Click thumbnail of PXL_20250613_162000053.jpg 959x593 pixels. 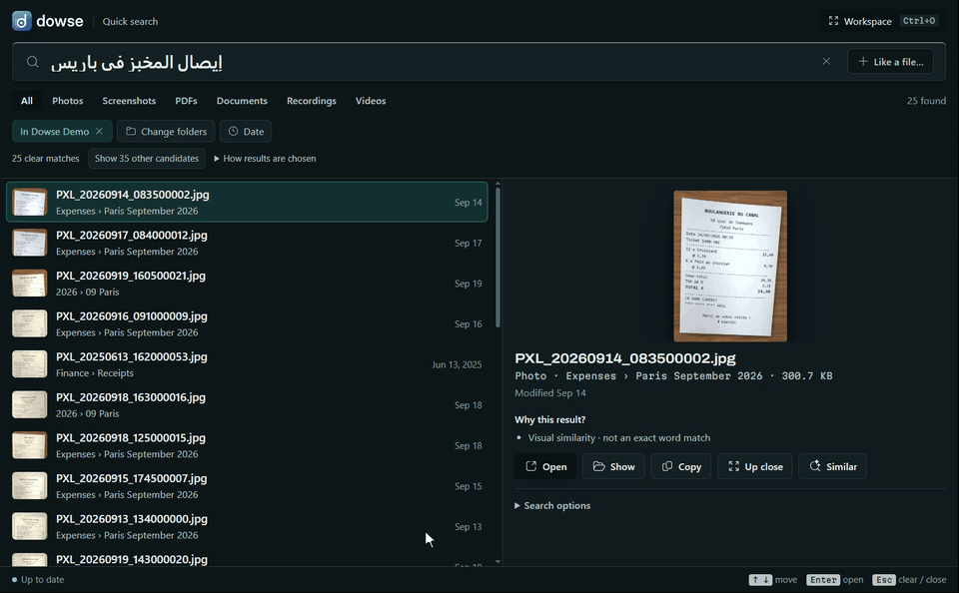pos(29,364)
